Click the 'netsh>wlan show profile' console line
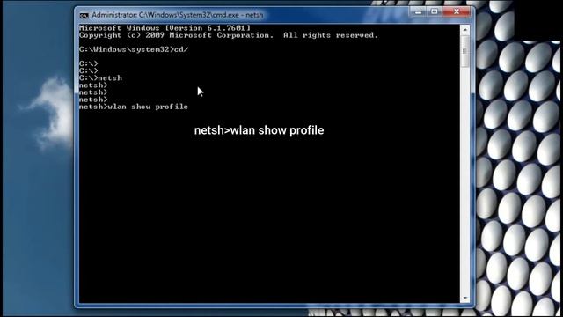 (134, 107)
